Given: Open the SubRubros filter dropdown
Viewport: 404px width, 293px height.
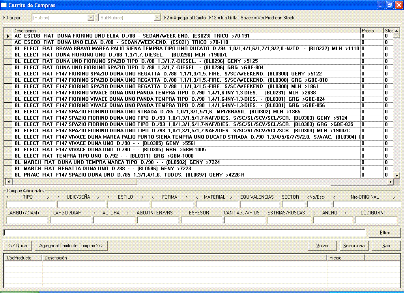Looking at the screenshot, I should tap(157, 17).
